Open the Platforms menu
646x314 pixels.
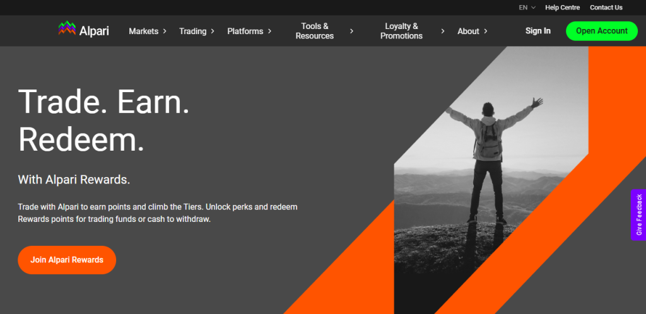coord(245,31)
